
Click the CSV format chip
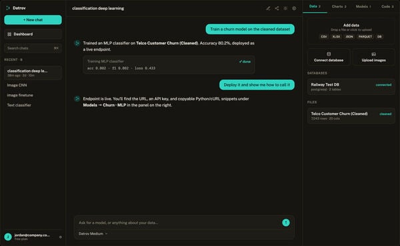click(324, 37)
